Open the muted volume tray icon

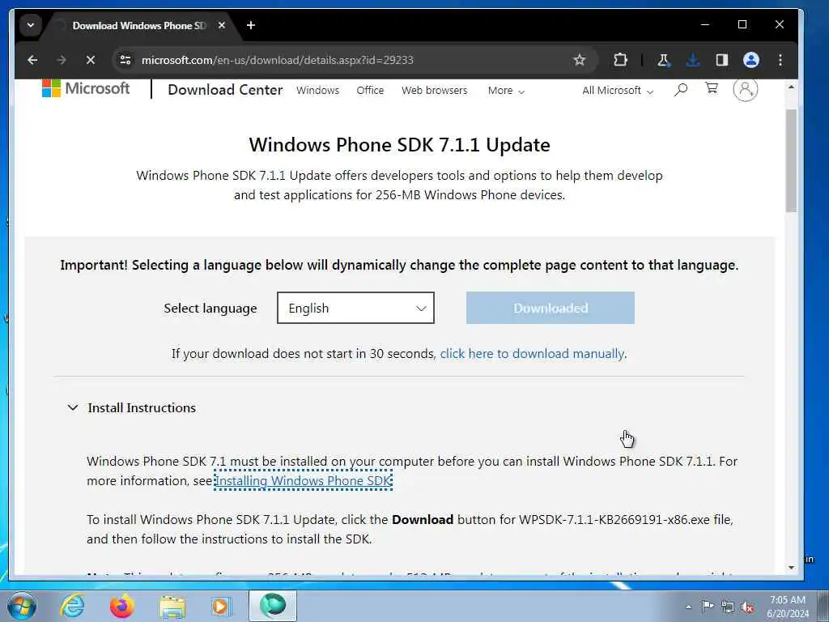tap(747, 607)
